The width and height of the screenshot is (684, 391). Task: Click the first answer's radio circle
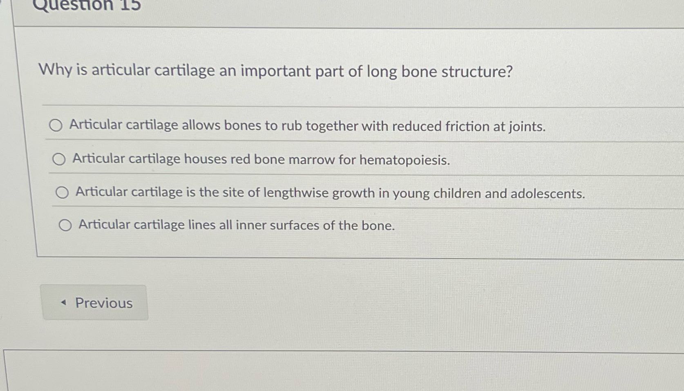[56, 126]
